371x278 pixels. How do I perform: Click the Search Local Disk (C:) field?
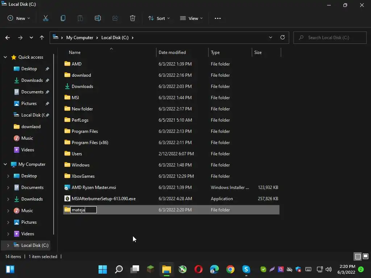(330, 38)
